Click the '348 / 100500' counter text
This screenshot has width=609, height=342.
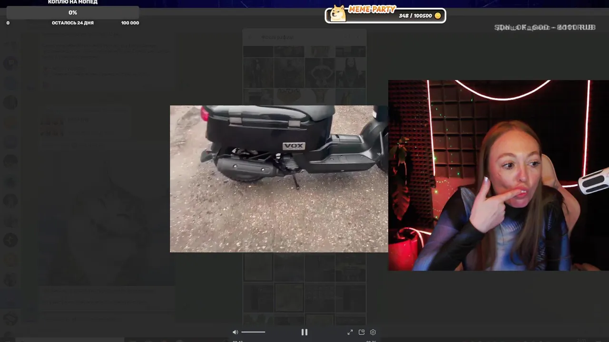tap(415, 16)
